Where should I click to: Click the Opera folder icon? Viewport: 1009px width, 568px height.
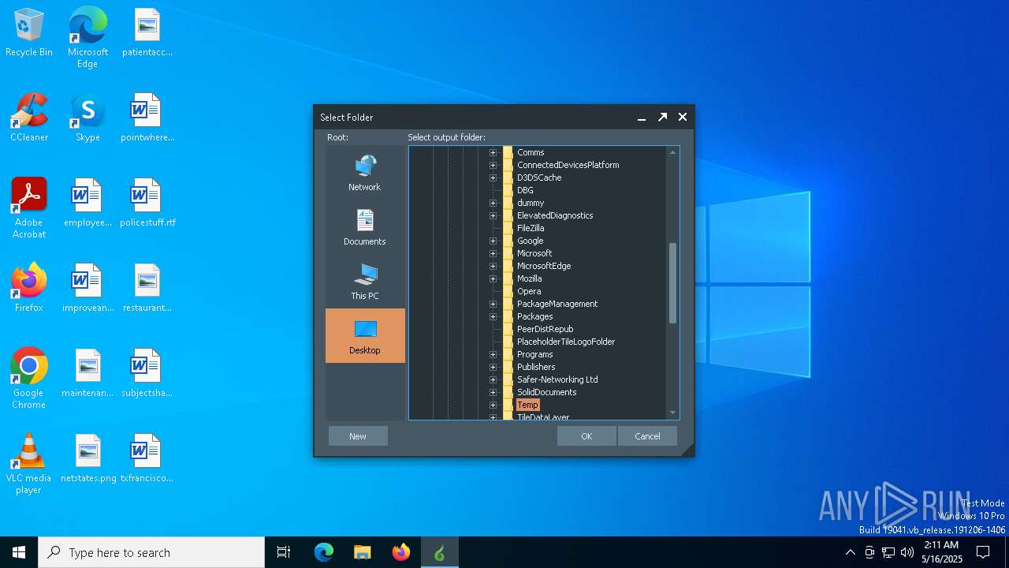tap(508, 291)
